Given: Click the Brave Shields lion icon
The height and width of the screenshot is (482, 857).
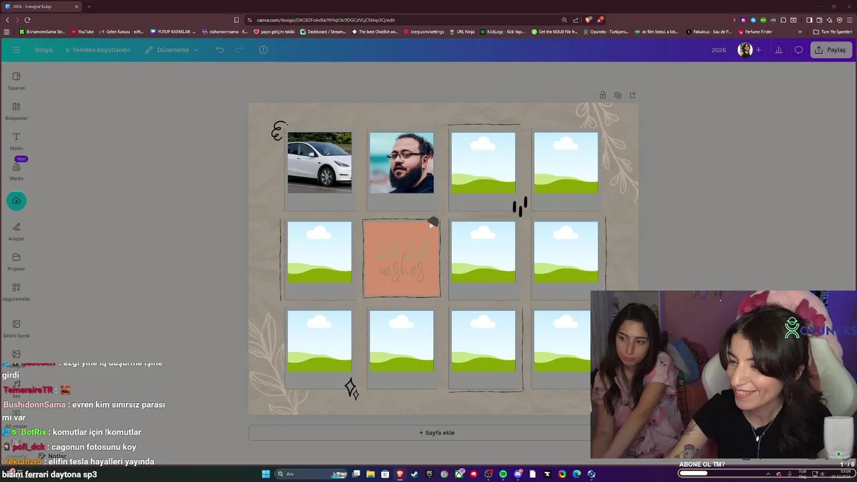Looking at the screenshot, I should [x=589, y=20].
